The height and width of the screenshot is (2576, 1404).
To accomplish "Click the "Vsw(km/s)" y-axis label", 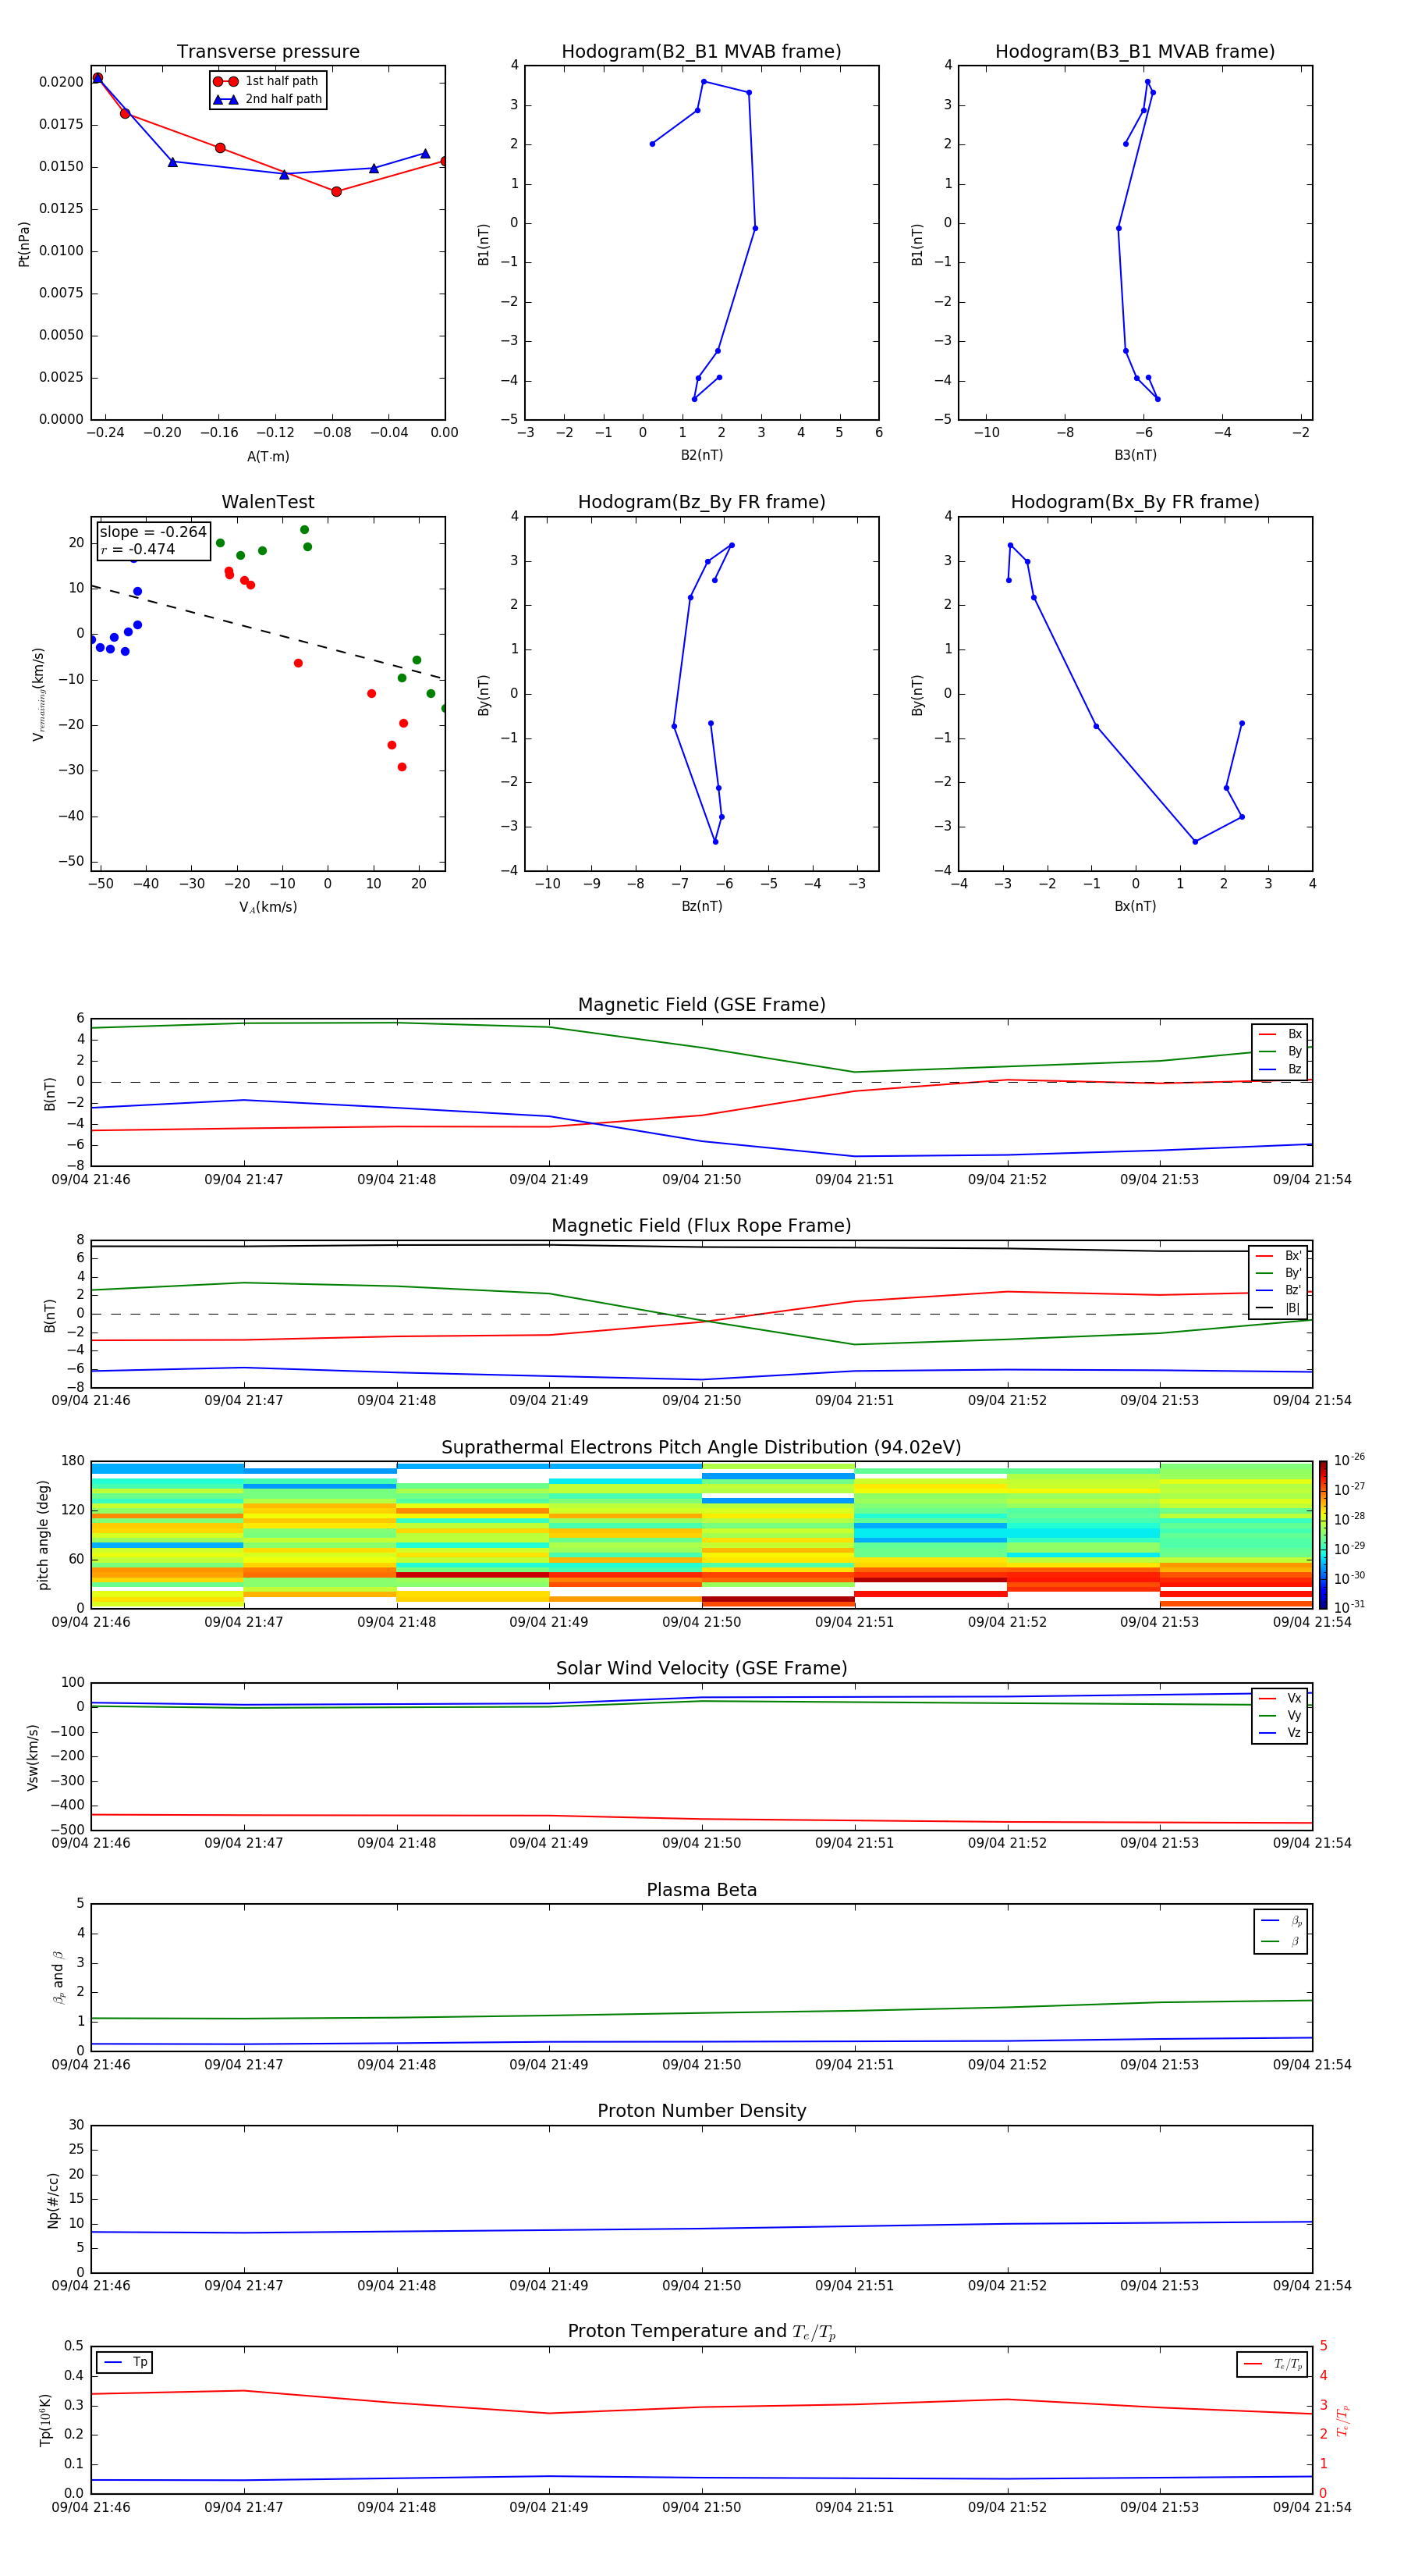I will pyautogui.click(x=32, y=1757).
